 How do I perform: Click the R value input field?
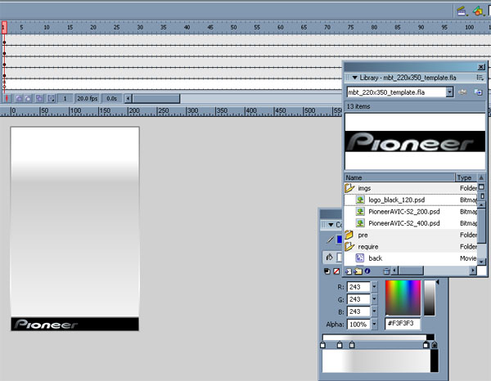[x=358, y=287]
